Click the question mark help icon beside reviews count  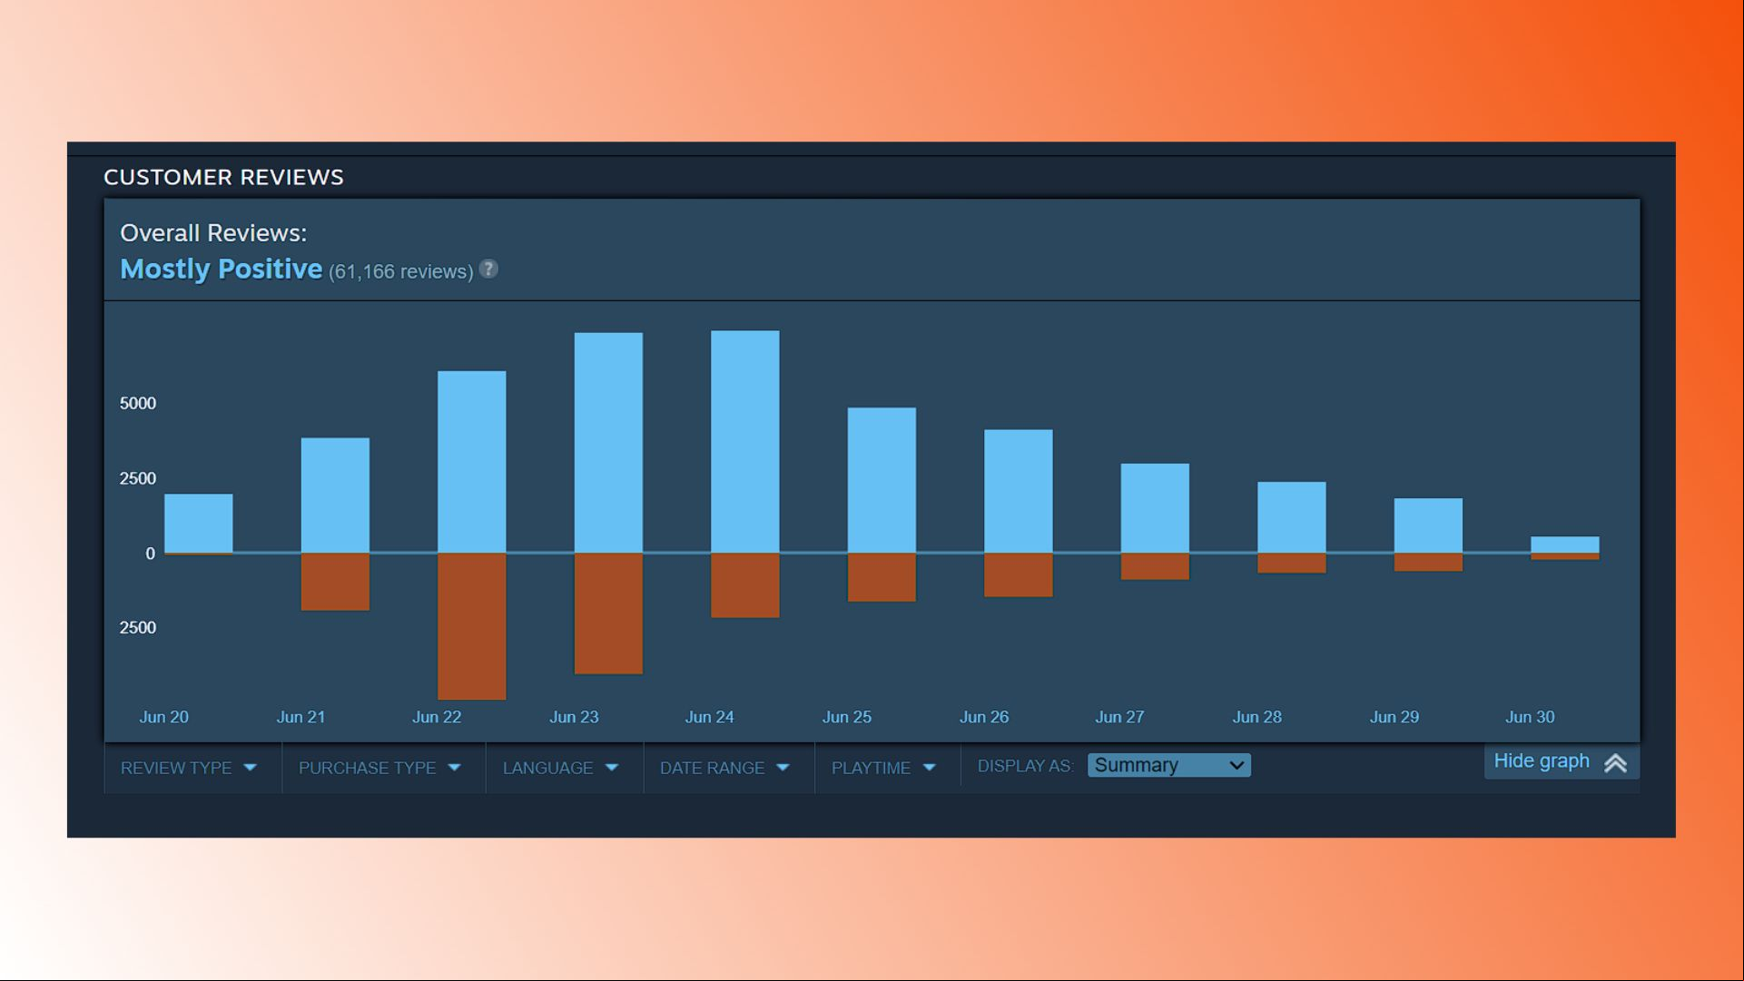coord(488,270)
